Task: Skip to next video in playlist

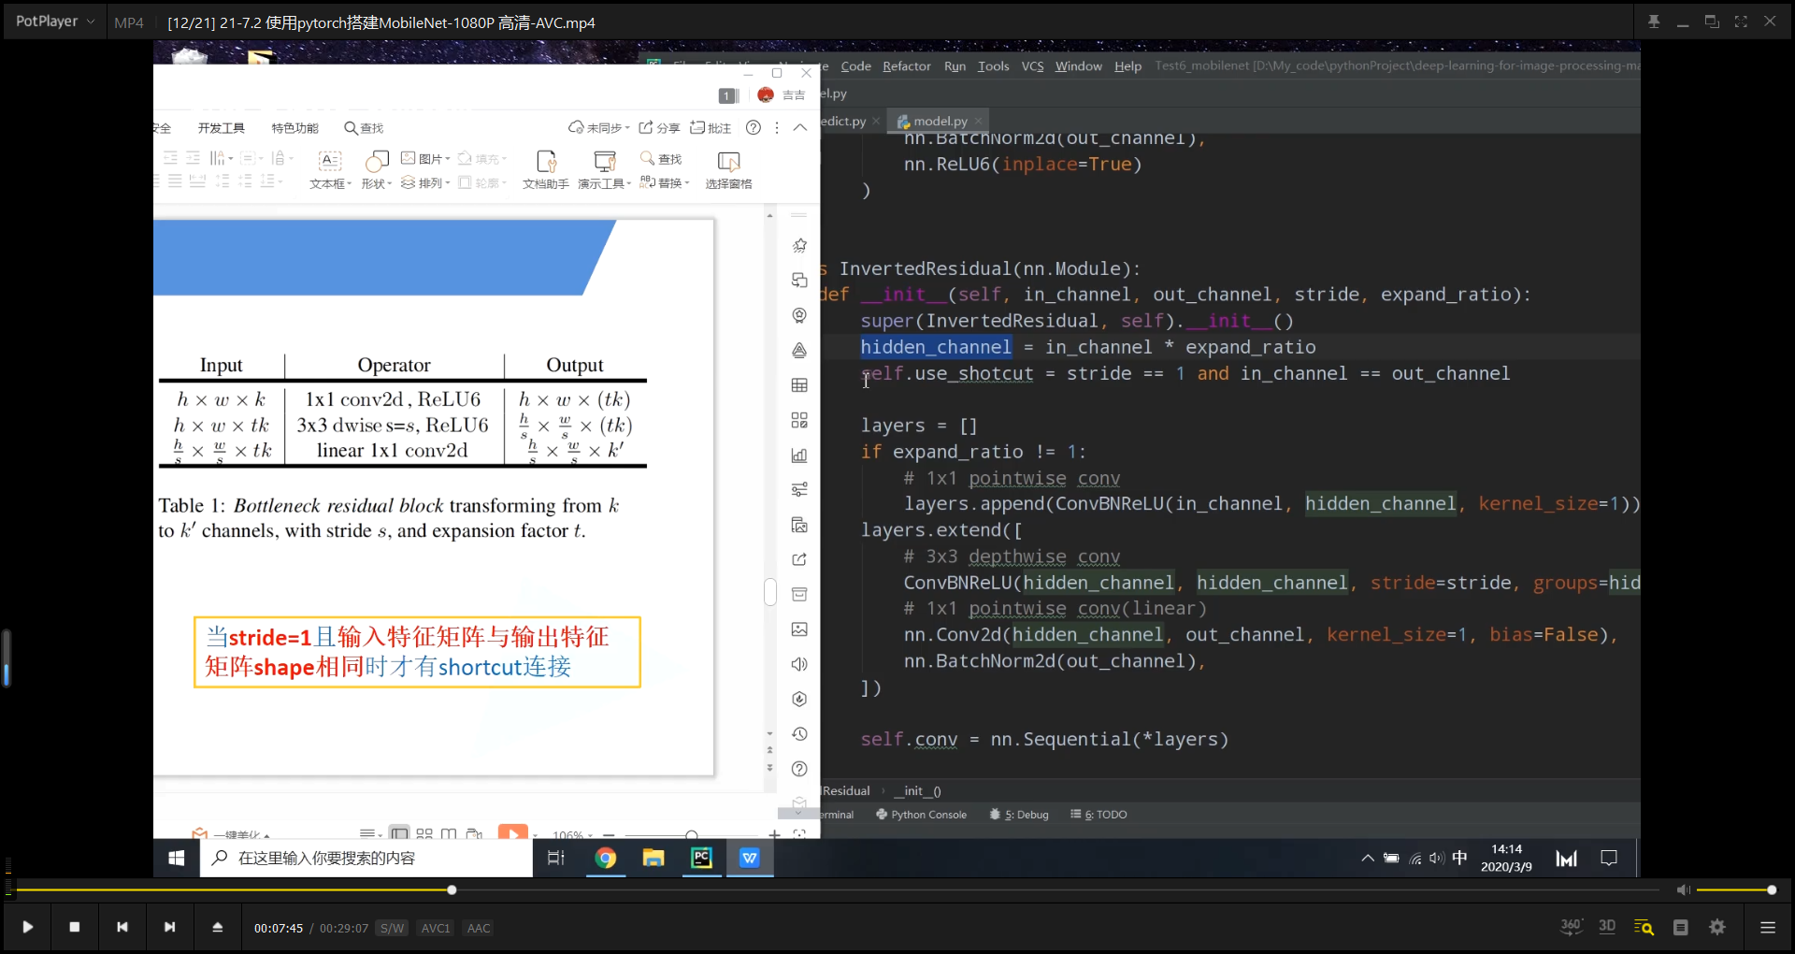Action: pyautogui.click(x=169, y=927)
